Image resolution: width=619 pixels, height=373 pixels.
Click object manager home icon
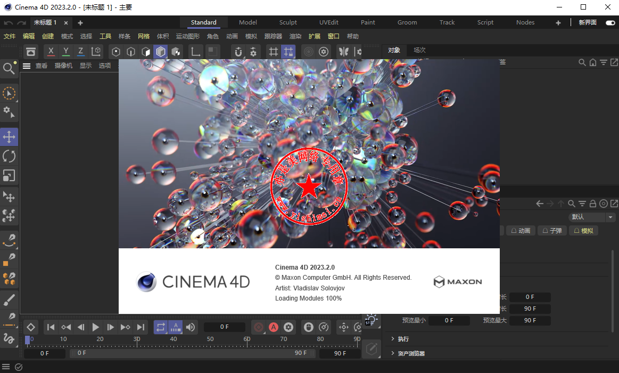click(593, 62)
